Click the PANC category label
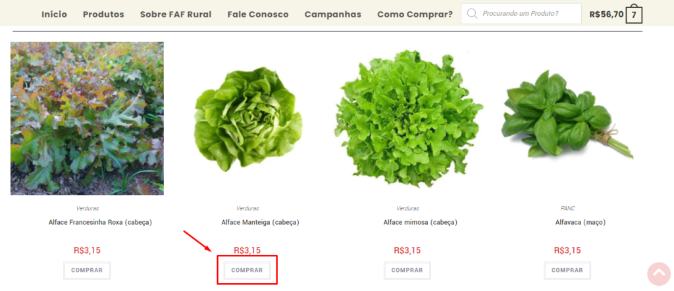674x291 pixels. pos(567,208)
